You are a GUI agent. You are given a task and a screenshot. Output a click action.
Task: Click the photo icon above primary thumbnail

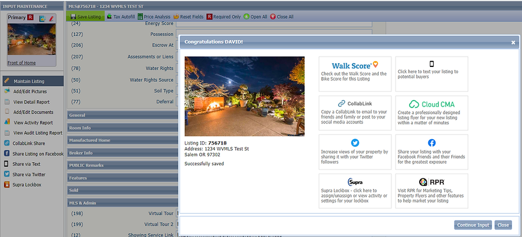click(x=42, y=19)
